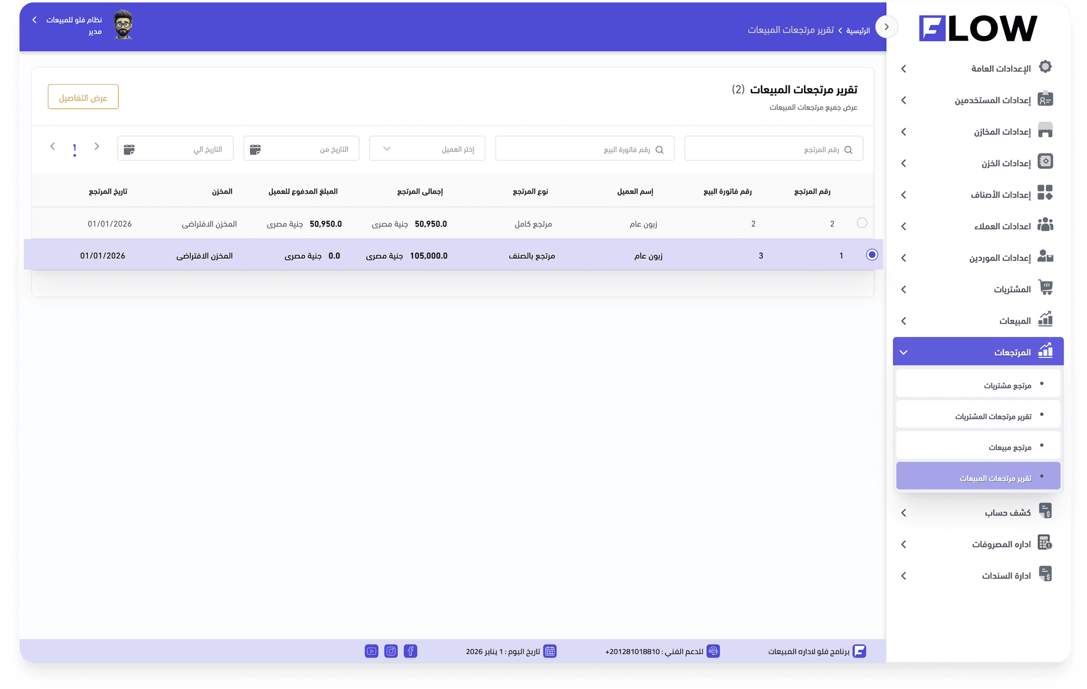Click the YouTube icon in footer
This screenshot has width=1087, height=689.
point(372,651)
